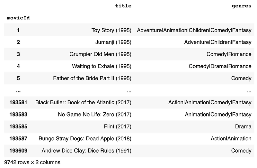Click Andrew Dice Clay: Dice Rules cell
This screenshot has height=168, width=257.
coord(86,151)
